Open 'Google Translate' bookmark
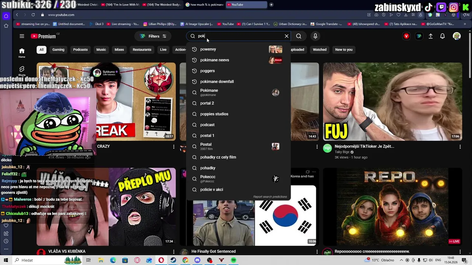 326,24
